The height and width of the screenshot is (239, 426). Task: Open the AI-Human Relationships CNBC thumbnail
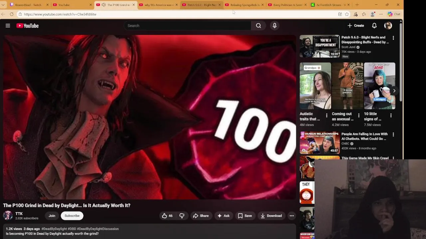[x=319, y=143]
